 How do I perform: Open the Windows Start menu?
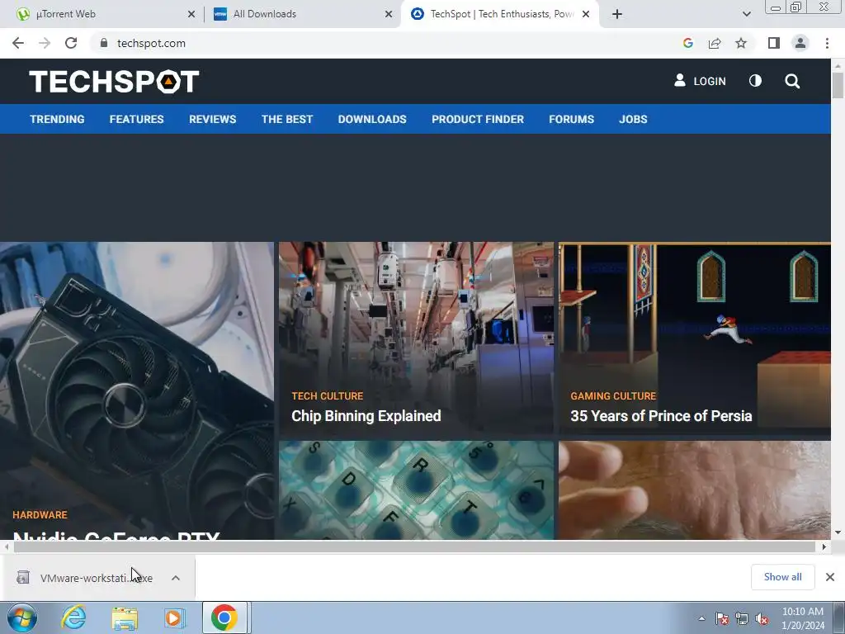click(x=21, y=617)
